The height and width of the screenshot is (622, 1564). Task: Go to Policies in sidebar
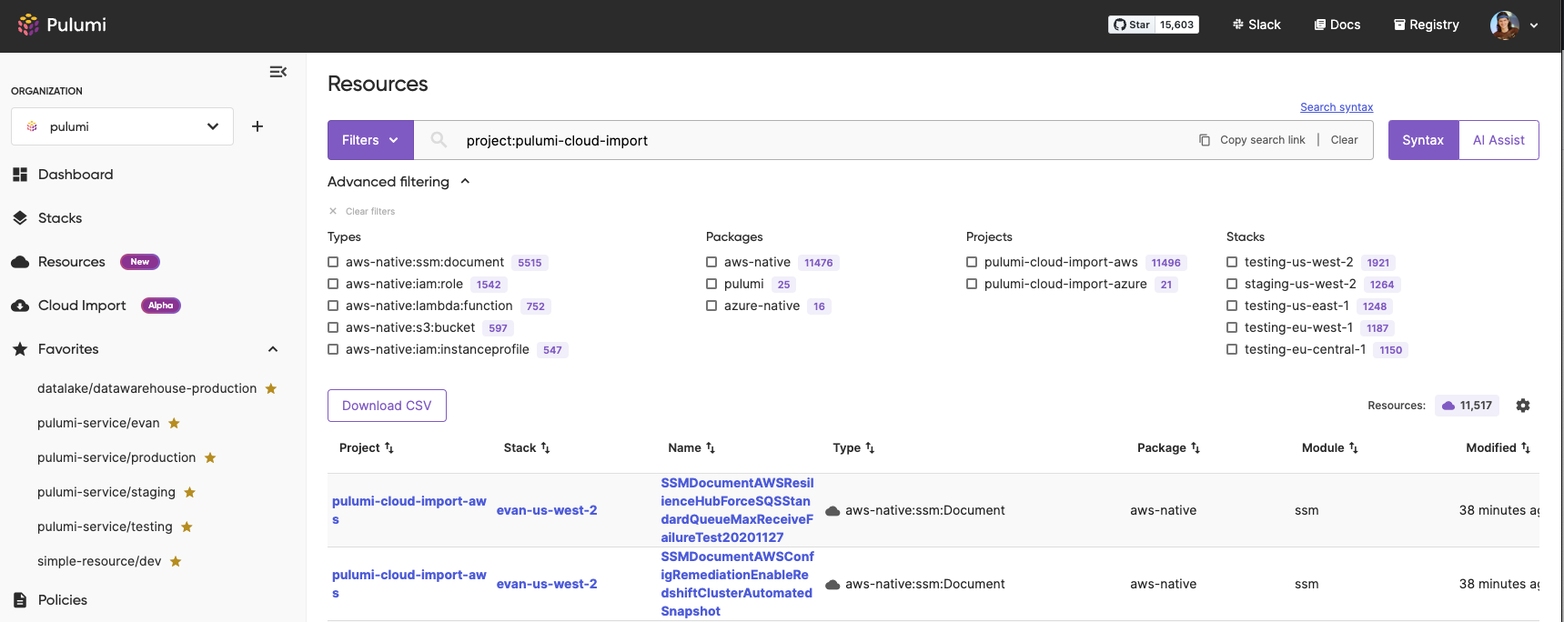(x=63, y=600)
